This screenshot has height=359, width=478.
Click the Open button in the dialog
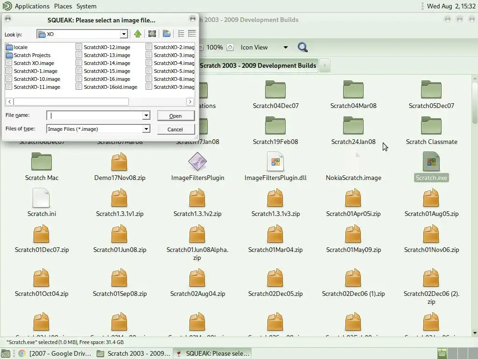click(x=176, y=116)
